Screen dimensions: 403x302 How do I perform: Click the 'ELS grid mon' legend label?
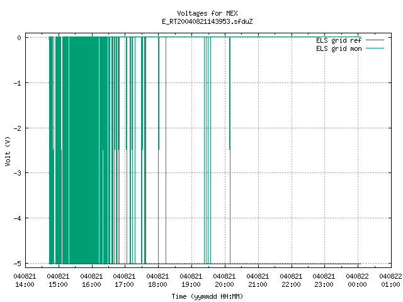tap(339, 48)
